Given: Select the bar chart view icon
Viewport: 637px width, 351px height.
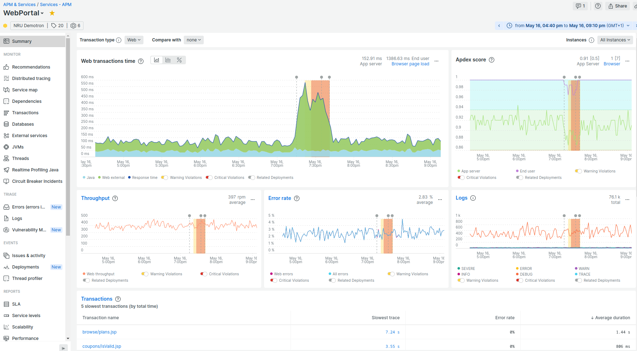Looking at the screenshot, I should 168,60.
